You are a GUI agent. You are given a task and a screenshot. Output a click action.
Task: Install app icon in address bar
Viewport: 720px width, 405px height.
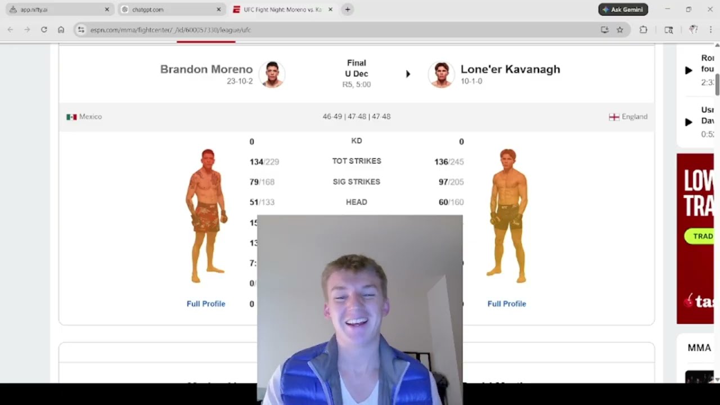click(x=605, y=30)
